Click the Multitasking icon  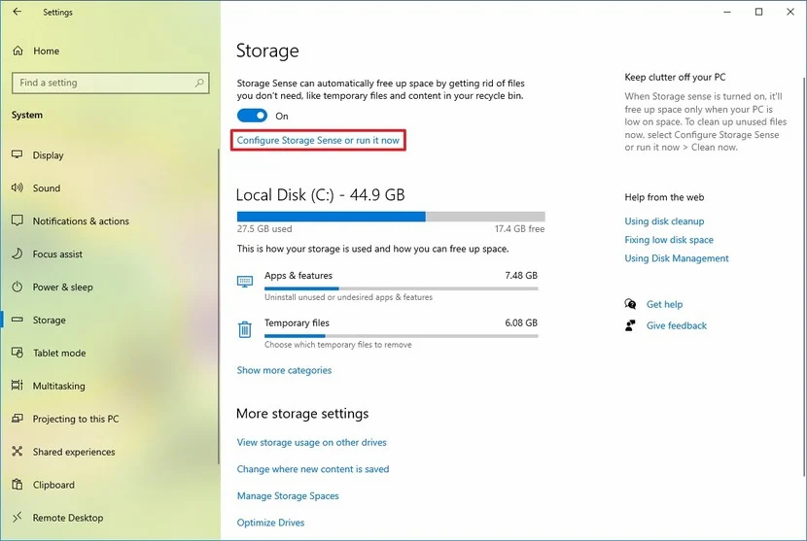(18, 386)
